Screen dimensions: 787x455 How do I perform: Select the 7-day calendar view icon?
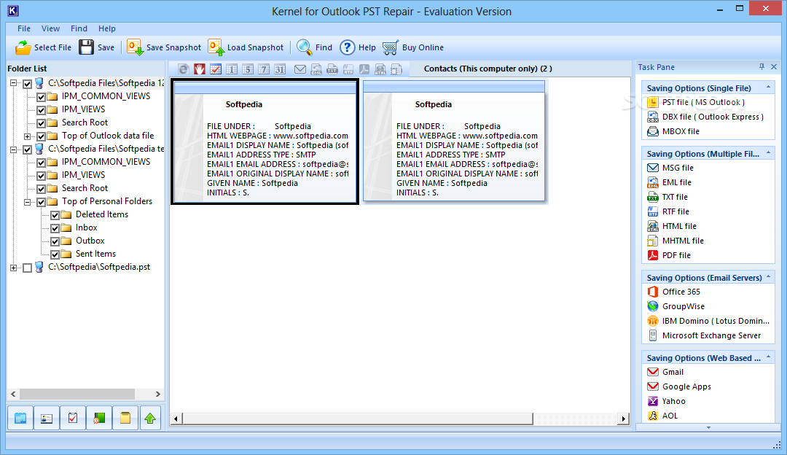click(264, 69)
